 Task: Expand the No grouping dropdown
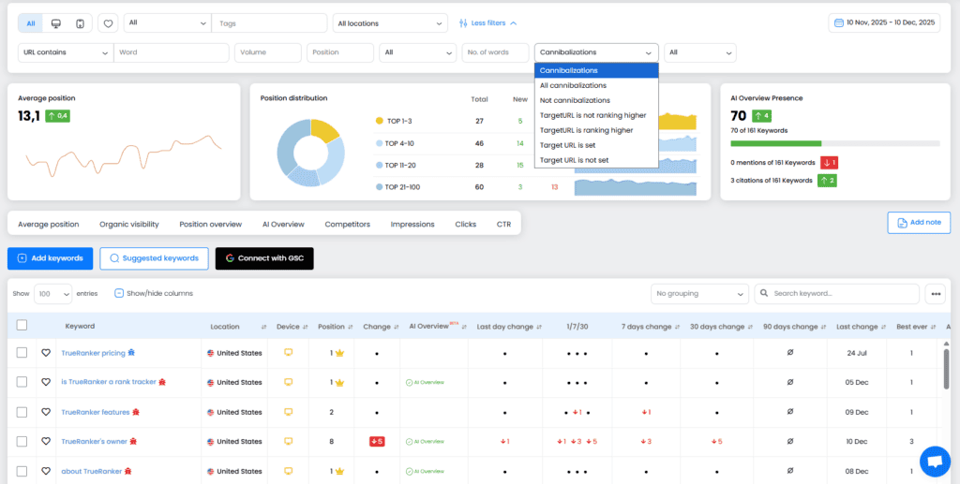click(700, 294)
